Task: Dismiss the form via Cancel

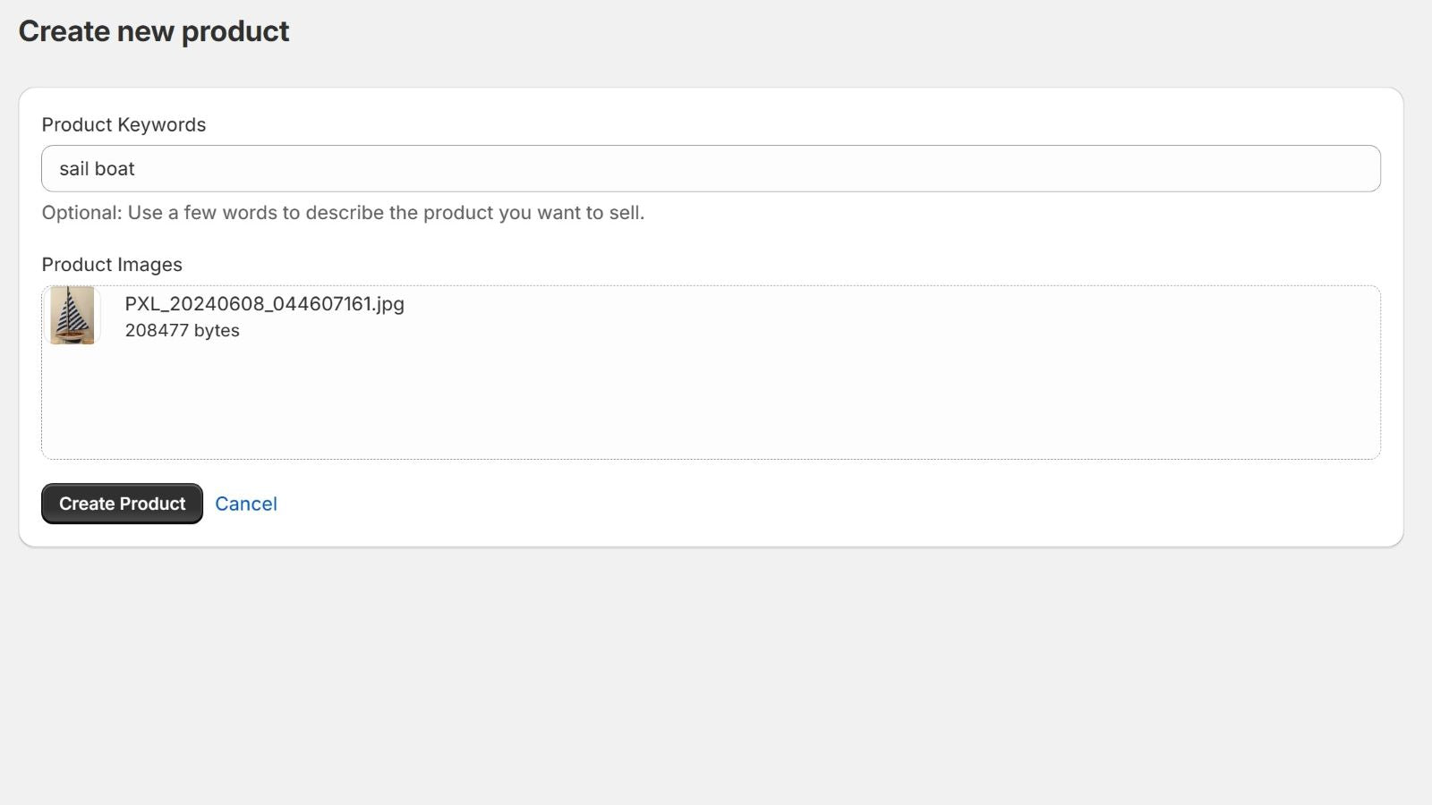Action: tap(246, 504)
